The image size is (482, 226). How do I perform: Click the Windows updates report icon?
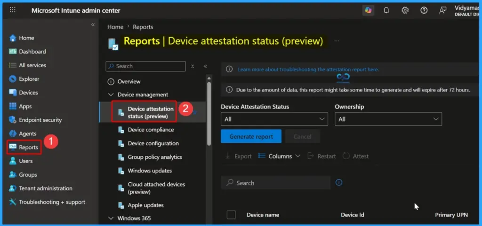pos(121,171)
